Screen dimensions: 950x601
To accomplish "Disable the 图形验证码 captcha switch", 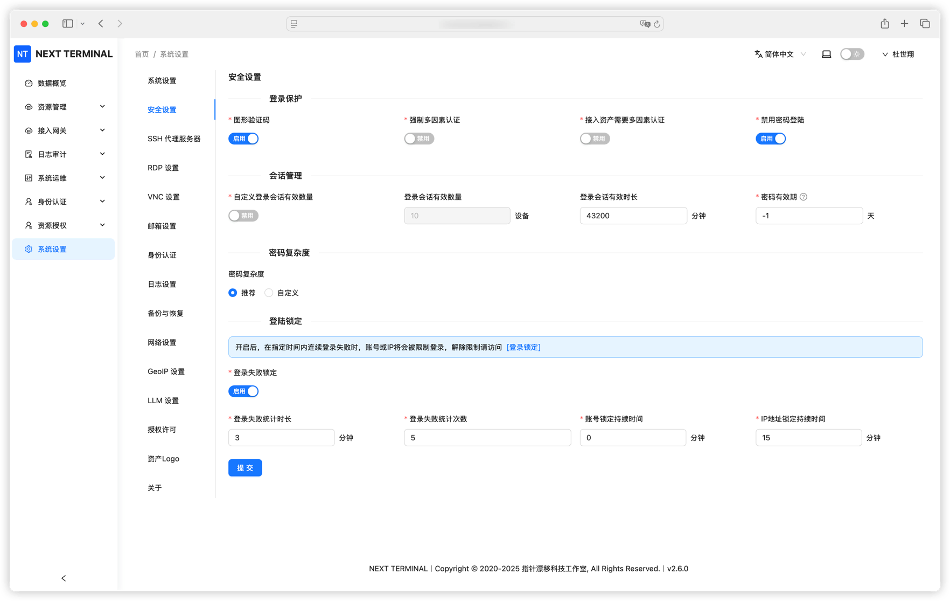I will pos(243,139).
